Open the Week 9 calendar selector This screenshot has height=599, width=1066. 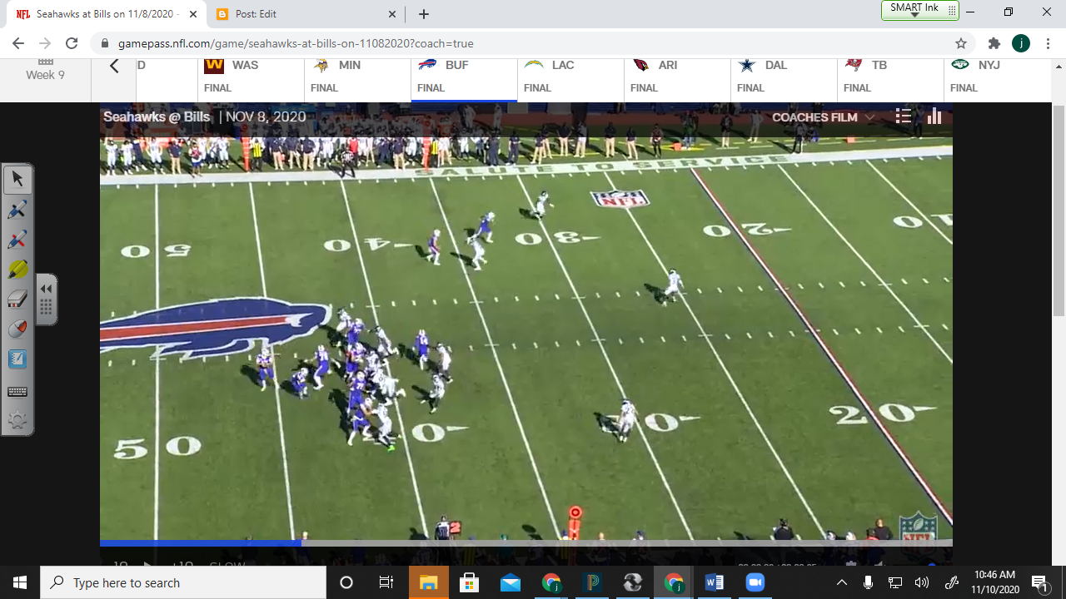click(x=46, y=70)
